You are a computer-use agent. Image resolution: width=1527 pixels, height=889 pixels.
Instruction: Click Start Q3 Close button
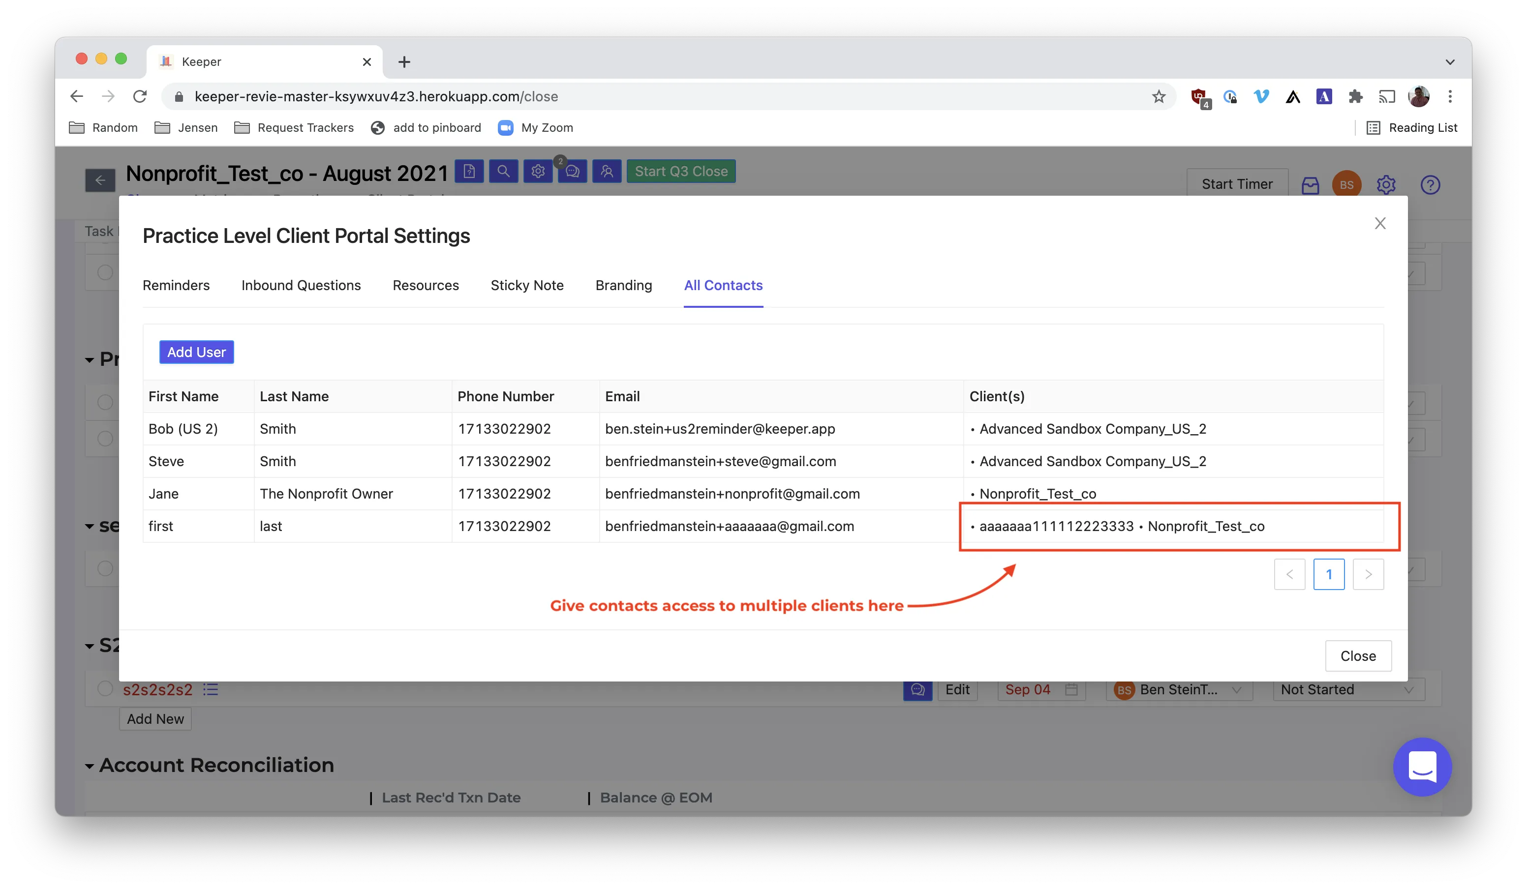pos(681,172)
